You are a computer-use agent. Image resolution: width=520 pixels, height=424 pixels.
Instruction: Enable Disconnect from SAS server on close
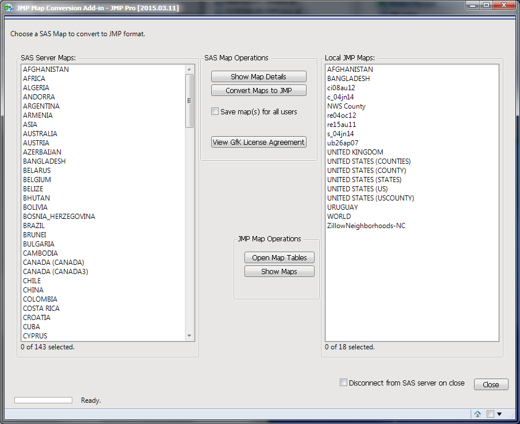click(x=343, y=382)
